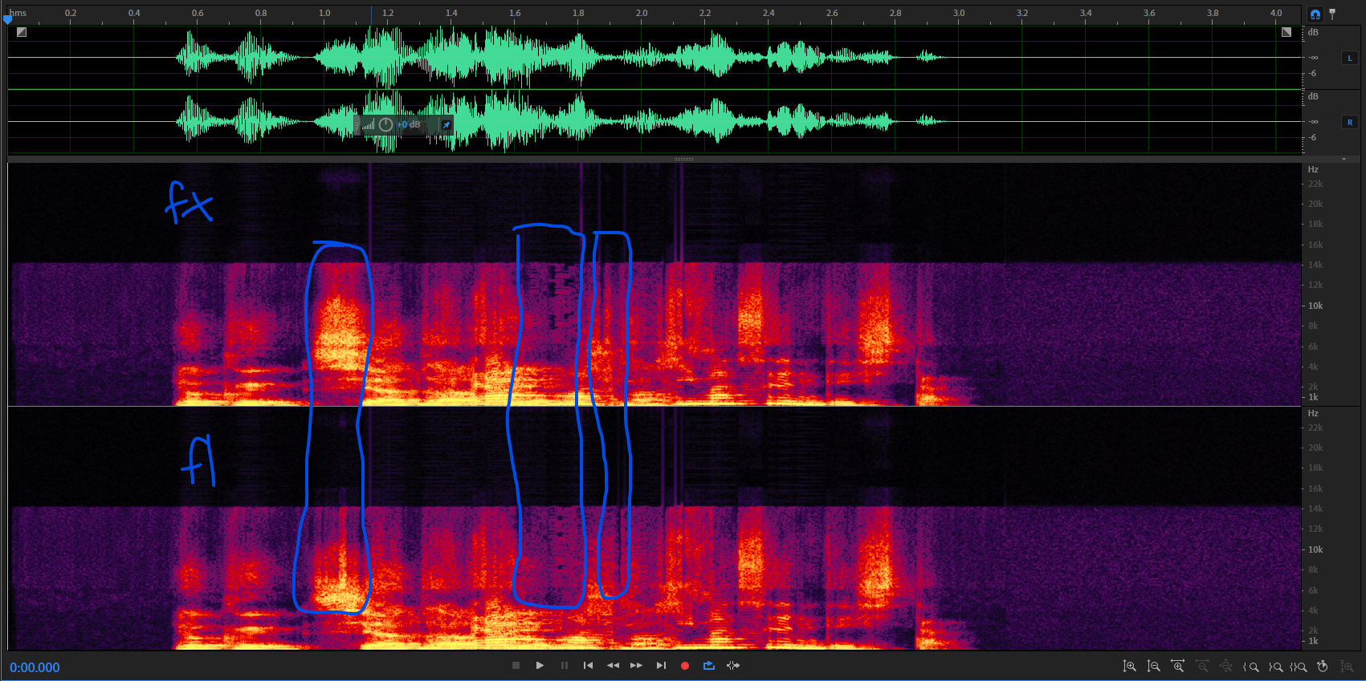
Task: Zoom to the selection in point
Action: click(1250, 667)
